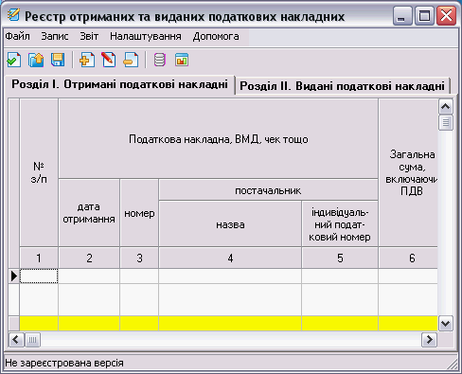
Task: Click "Загальна сума, включаючи ПДВ" header
Action: pos(408,172)
